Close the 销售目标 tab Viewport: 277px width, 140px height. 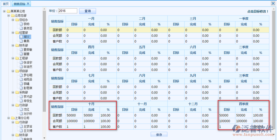pyautogui.click(x=28, y=4)
